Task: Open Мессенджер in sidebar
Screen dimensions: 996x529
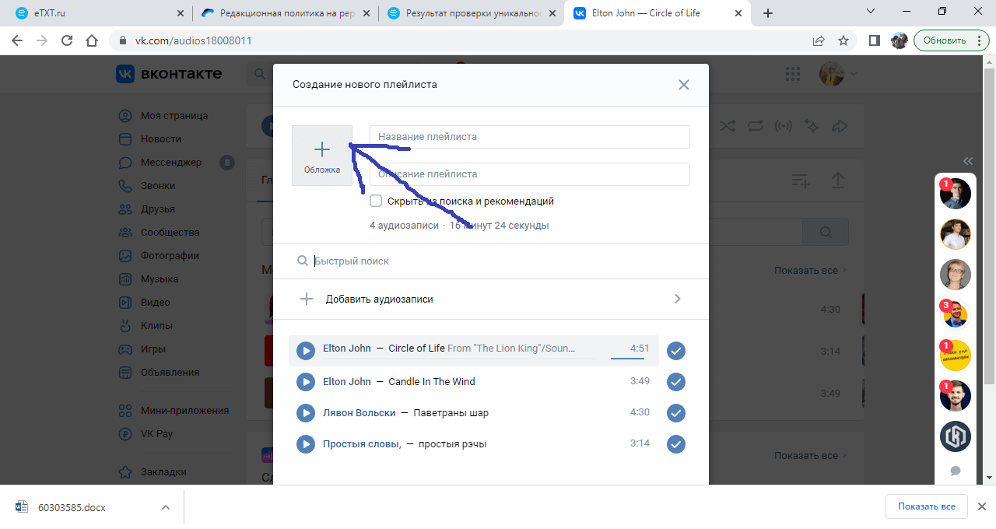Action: tap(171, 163)
